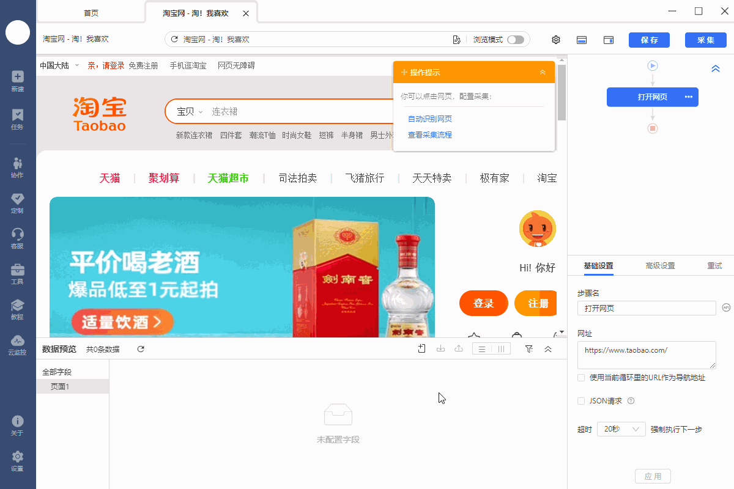734x489 pixels.
Task: Switch data preview to vertical column view
Action: 501,349
